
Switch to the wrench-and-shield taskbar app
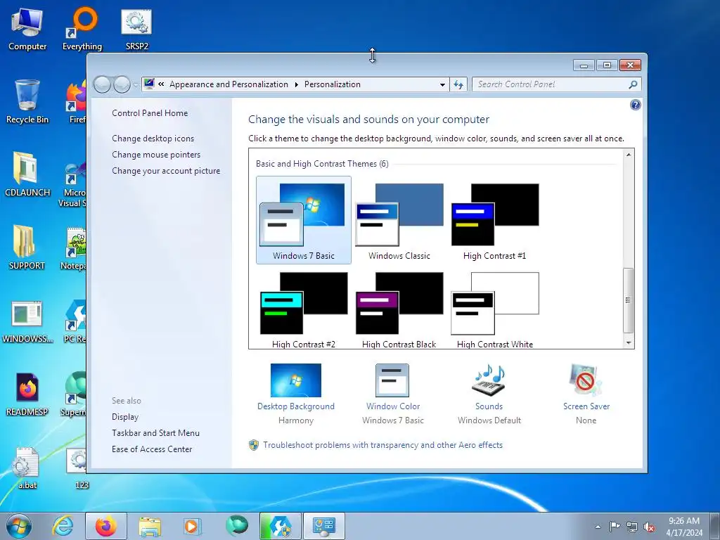281,526
